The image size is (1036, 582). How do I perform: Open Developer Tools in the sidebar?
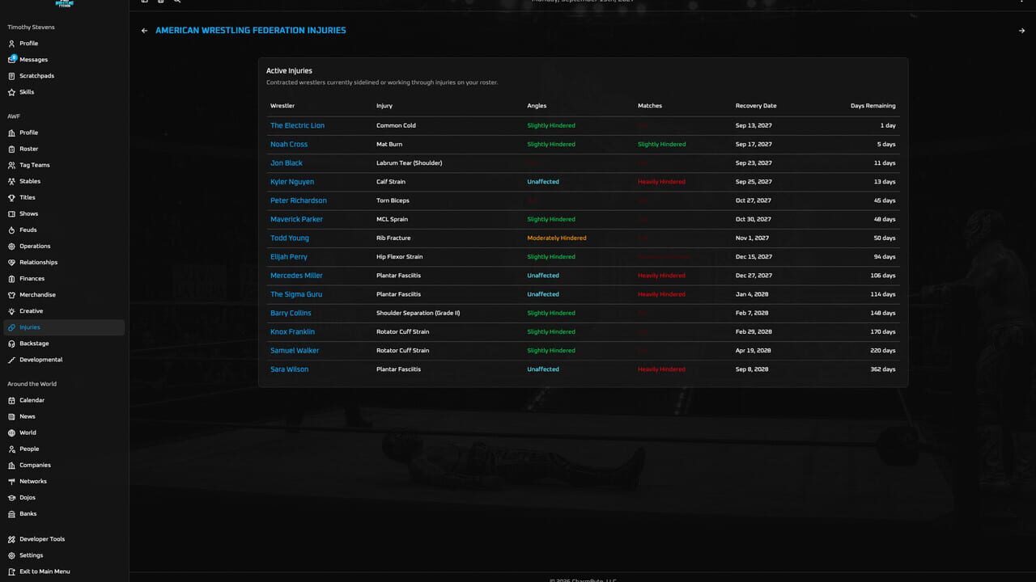point(42,539)
